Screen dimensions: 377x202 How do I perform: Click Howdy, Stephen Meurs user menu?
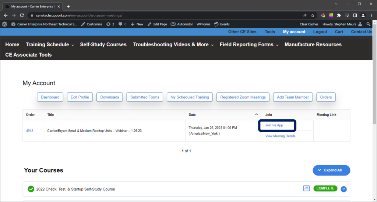(x=342, y=24)
